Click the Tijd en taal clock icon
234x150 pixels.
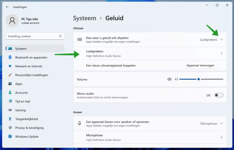tap(10, 101)
